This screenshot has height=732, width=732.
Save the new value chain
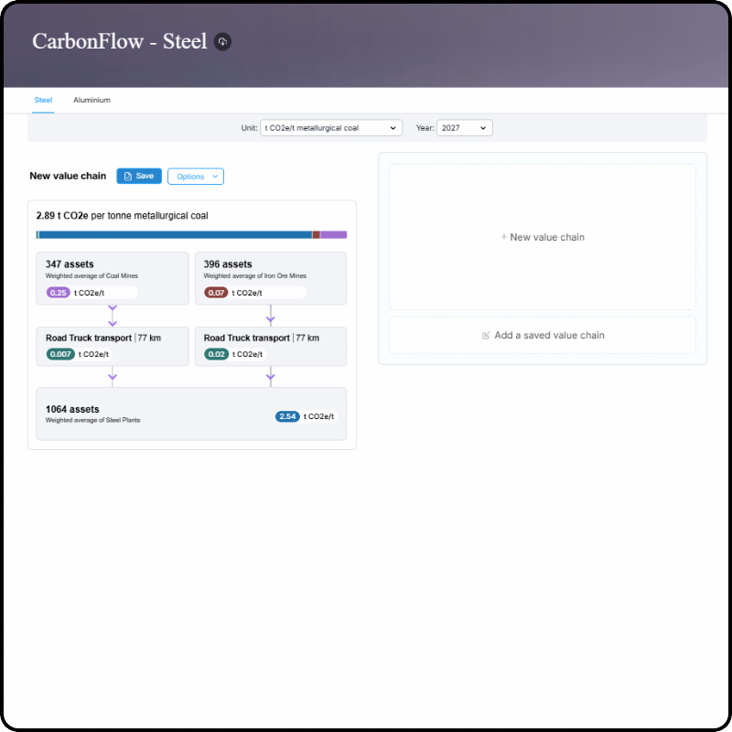[x=139, y=176]
